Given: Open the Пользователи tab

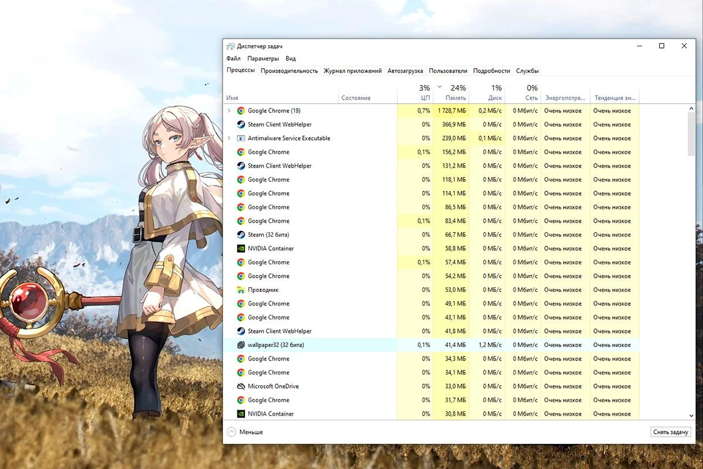Looking at the screenshot, I should 448,71.
